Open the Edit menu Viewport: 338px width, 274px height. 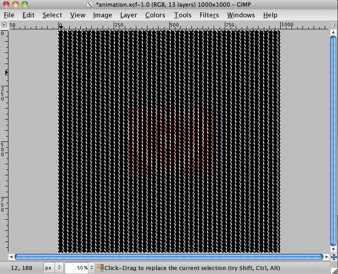(x=28, y=15)
